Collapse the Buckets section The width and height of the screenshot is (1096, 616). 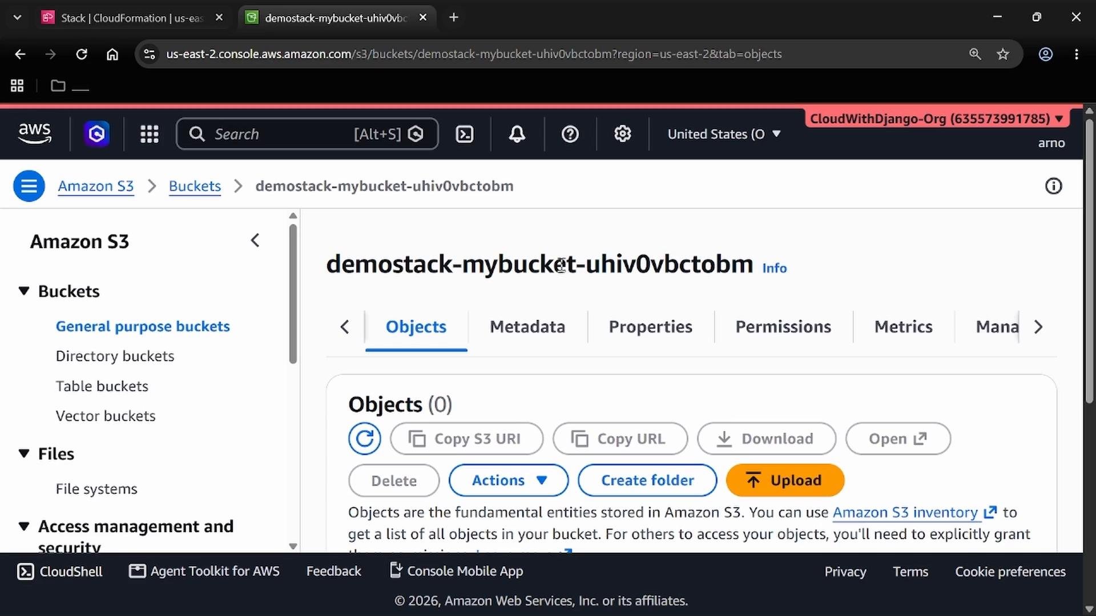tap(24, 291)
